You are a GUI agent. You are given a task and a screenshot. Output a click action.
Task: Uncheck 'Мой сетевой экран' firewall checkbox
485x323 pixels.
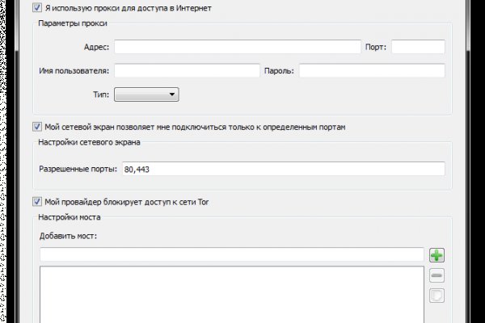(x=37, y=127)
